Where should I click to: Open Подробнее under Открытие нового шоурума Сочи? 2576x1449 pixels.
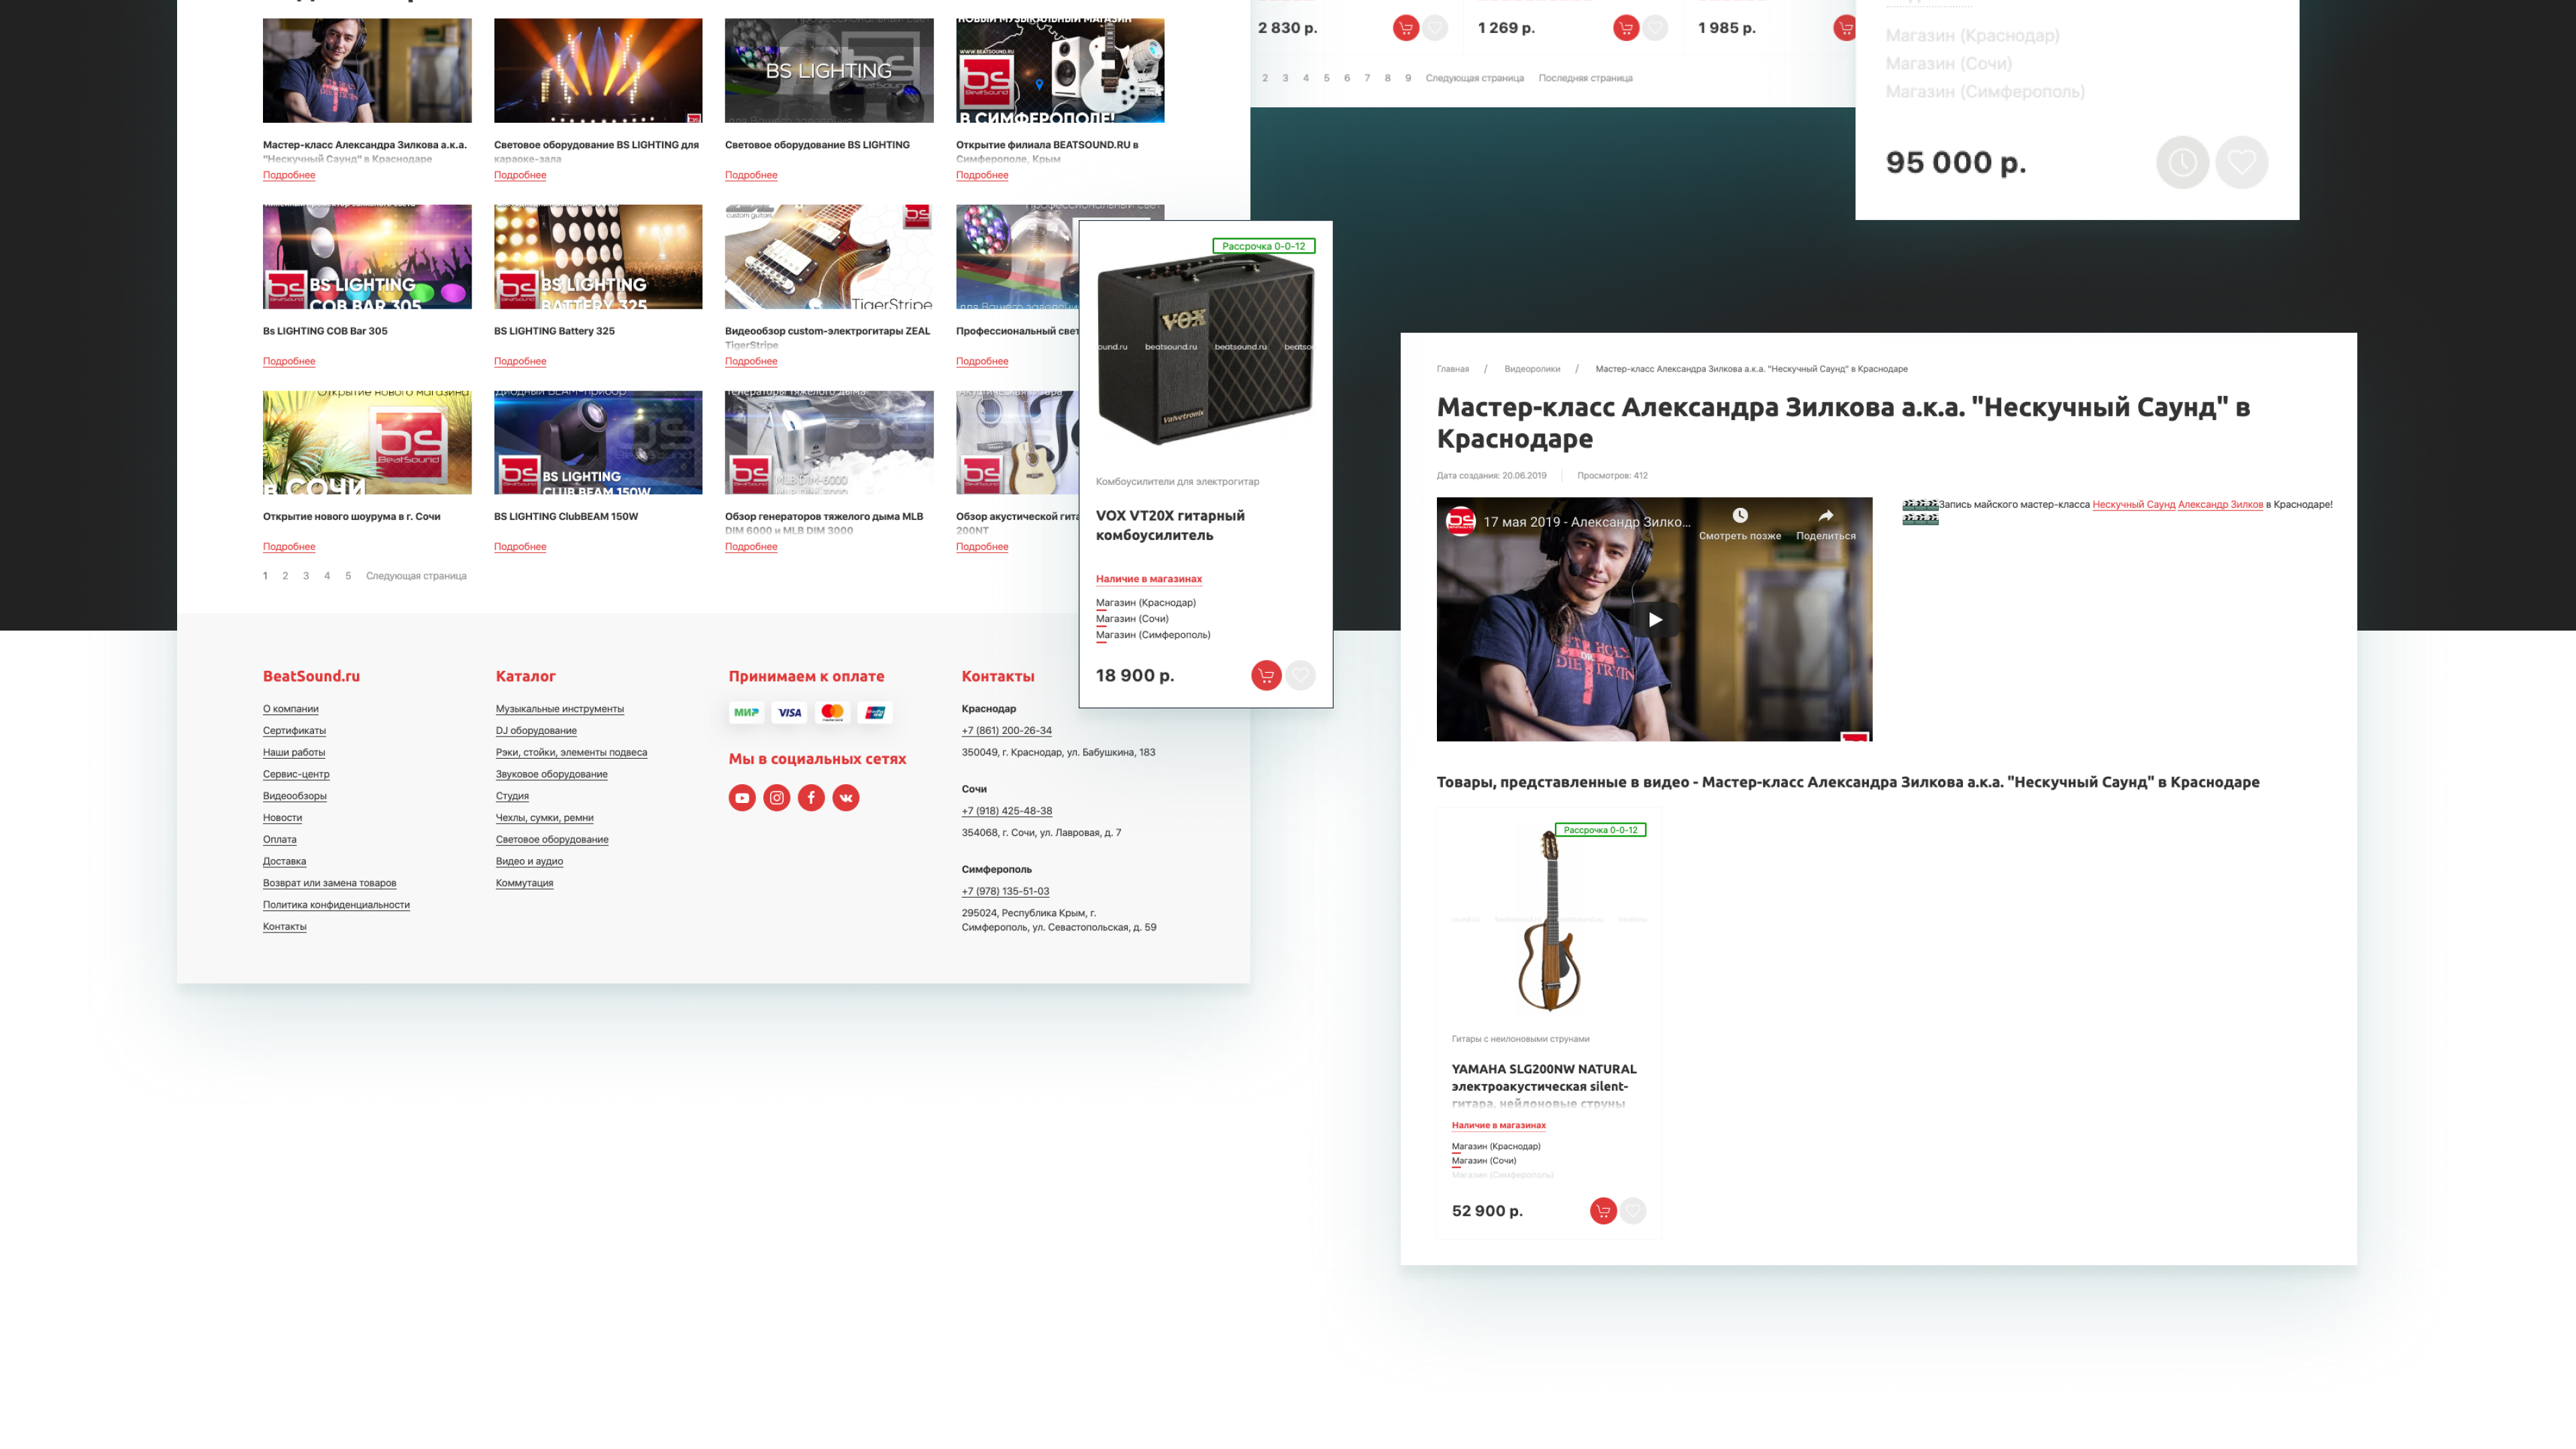[x=289, y=546]
